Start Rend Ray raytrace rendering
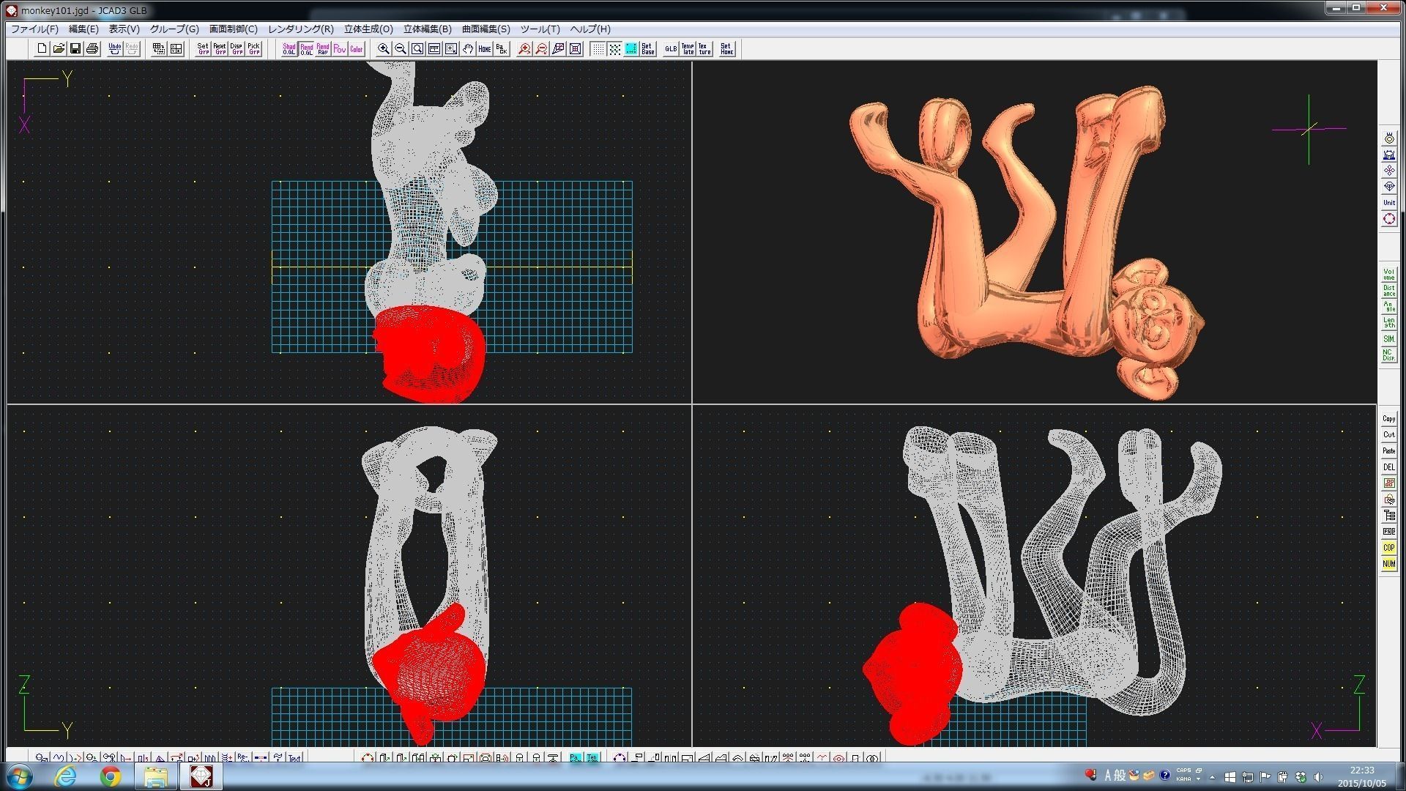This screenshot has height=791, width=1406. click(x=323, y=49)
